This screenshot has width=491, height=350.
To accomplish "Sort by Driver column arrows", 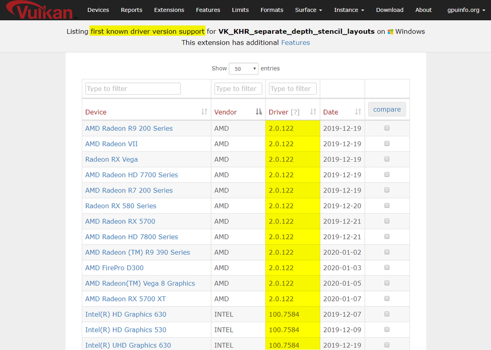I will click(313, 112).
